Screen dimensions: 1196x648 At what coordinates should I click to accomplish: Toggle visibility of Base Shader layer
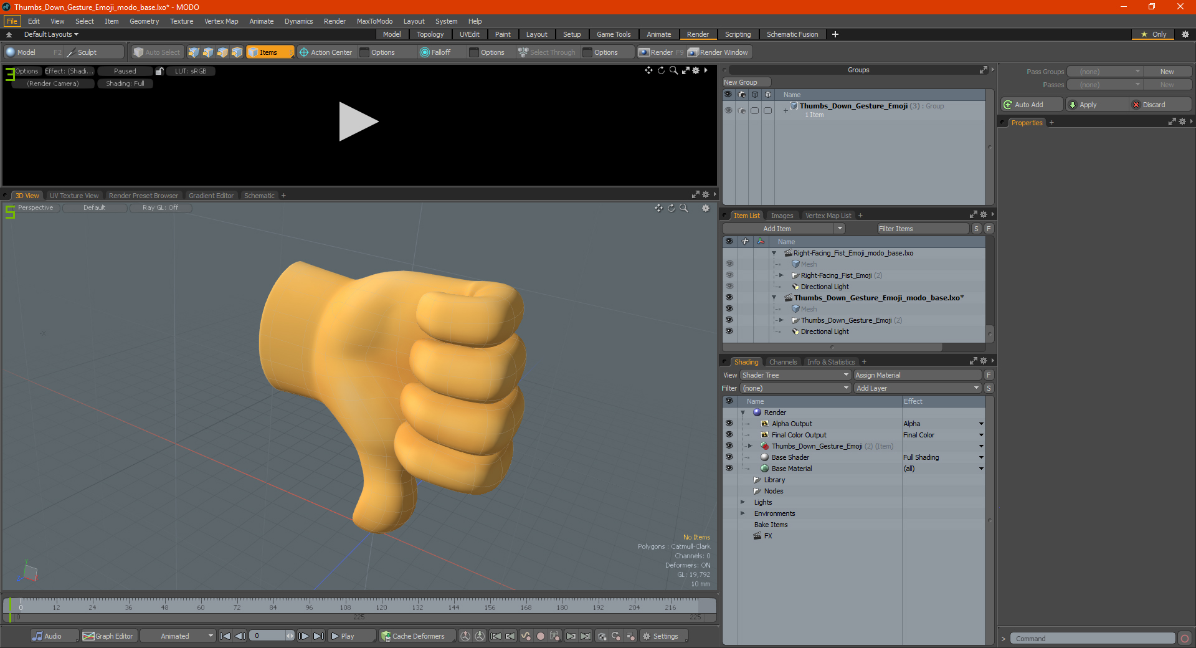729,457
